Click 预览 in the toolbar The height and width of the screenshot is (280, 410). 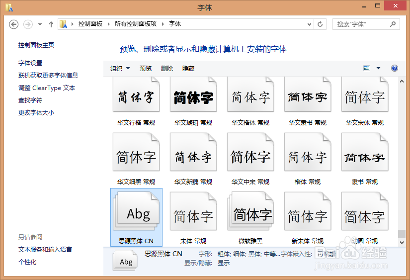tap(146, 69)
